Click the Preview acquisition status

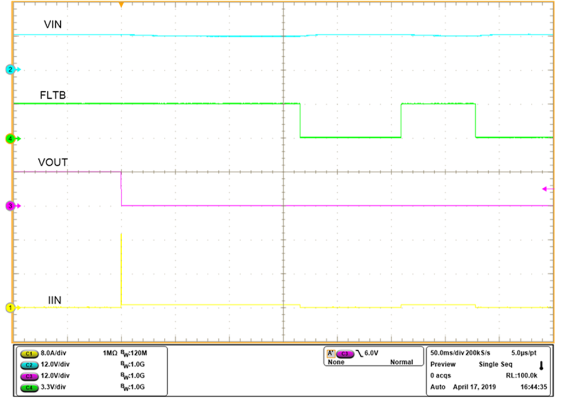443,364
